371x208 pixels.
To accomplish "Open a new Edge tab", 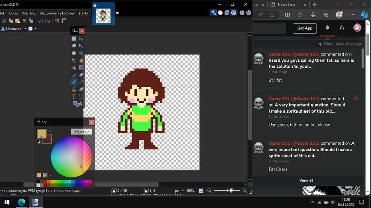I will pyautogui.click(x=315, y=5).
